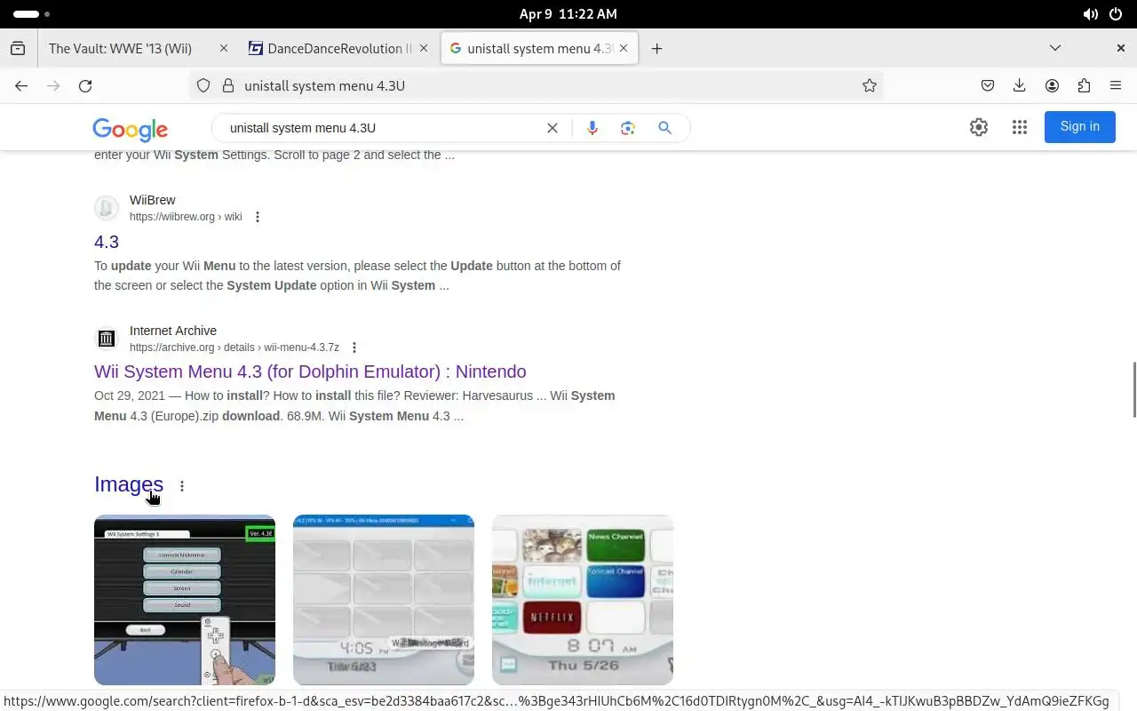Open Wii System Menu 4.3 Dolphin link

[310, 371]
